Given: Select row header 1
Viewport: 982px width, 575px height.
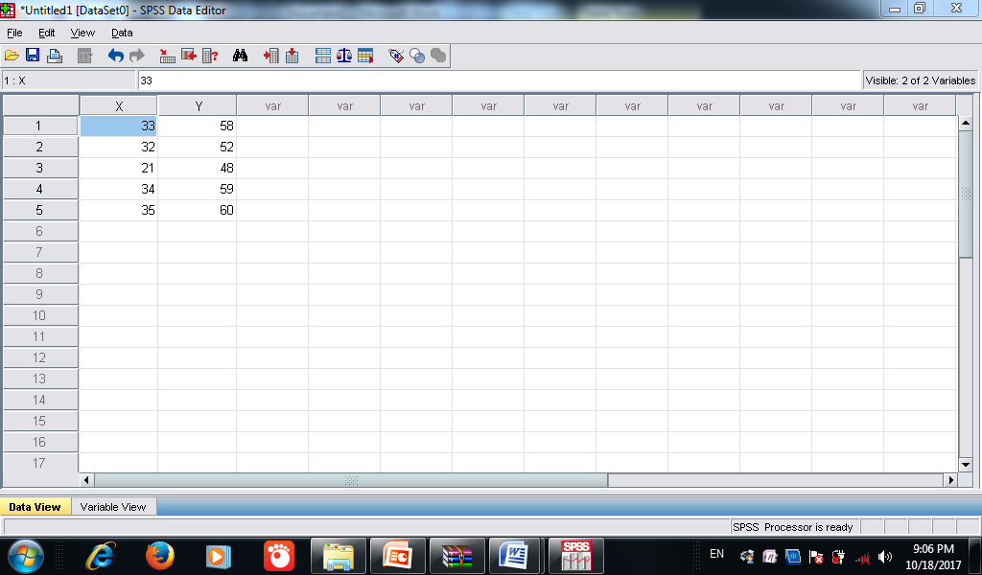Looking at the screenshot, I should pos(39,126).
